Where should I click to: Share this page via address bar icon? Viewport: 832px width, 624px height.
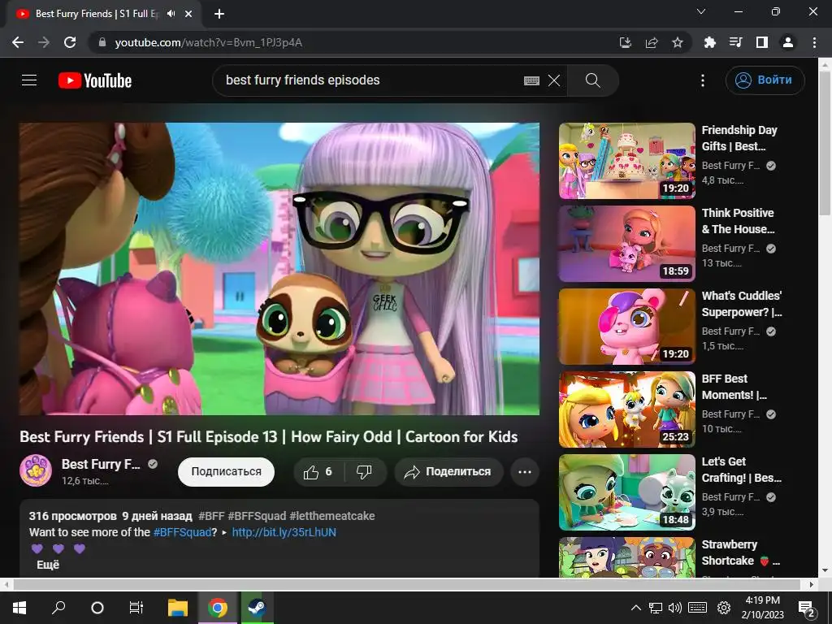[652, 42]
